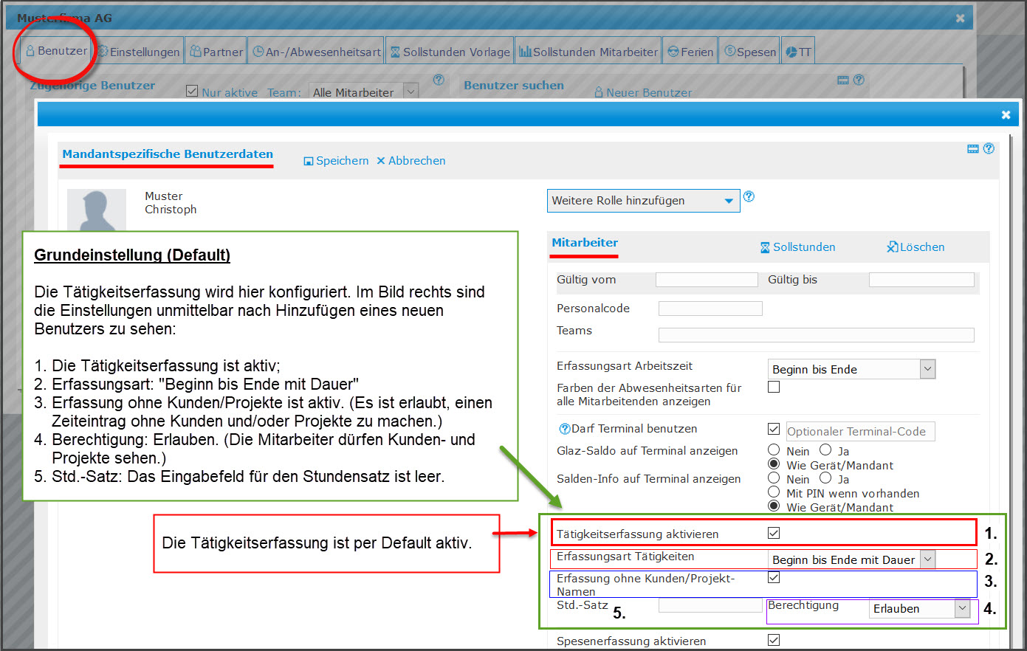1027x651 pixels.
Task: Open Weitere Rolle hinzufügen dropdown
Action: point(643,201)
